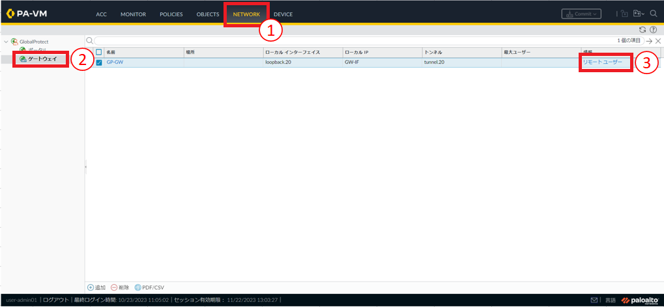Screen dimensions: 664x307
Task: Click the PA-VM logo
Action: click(x=27, y=14)
